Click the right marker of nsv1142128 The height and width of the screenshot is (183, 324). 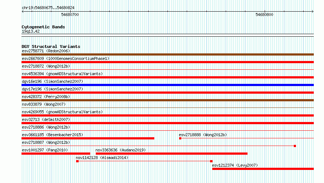click(211, 161)
